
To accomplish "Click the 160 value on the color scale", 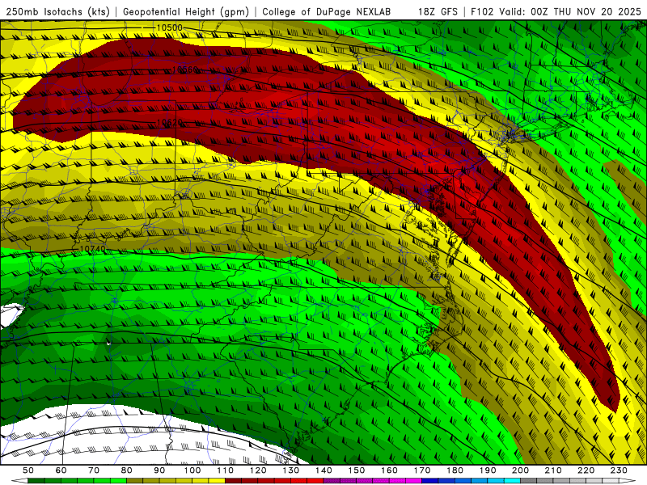I will click(x=389, y=470).
